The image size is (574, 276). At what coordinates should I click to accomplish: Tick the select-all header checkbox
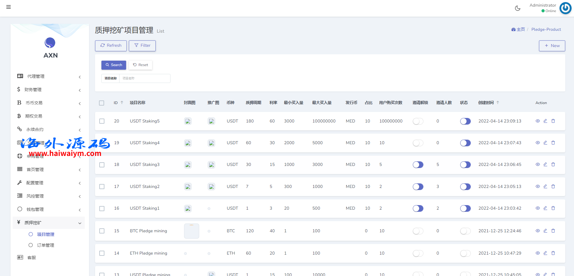click(x=102, y=103)
